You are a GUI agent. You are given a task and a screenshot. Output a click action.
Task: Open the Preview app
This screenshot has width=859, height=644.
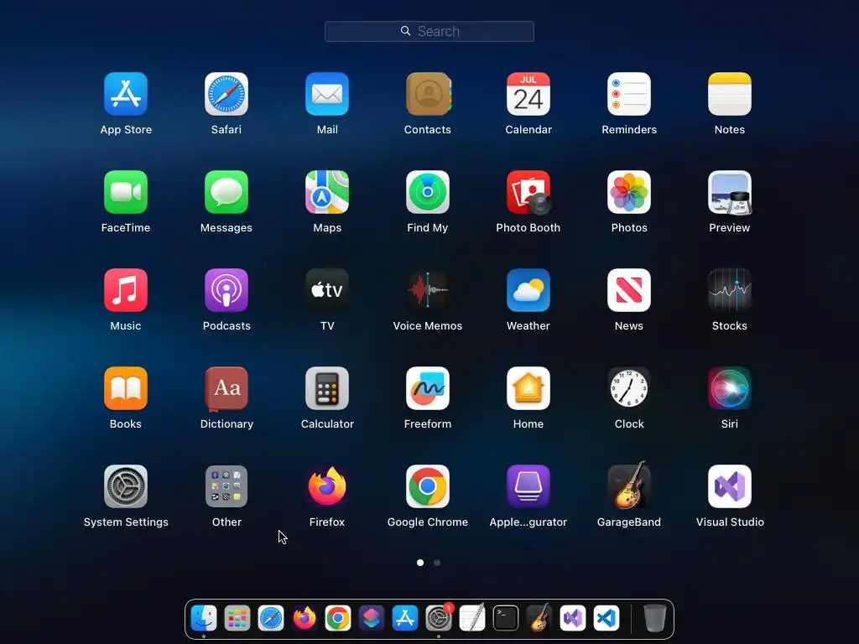[730, 192]
